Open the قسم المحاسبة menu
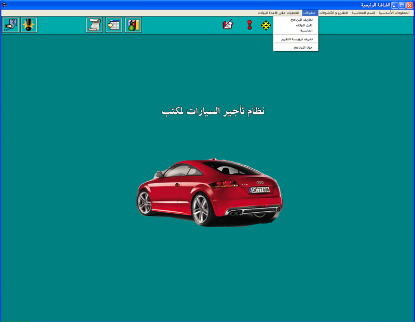 363,12
